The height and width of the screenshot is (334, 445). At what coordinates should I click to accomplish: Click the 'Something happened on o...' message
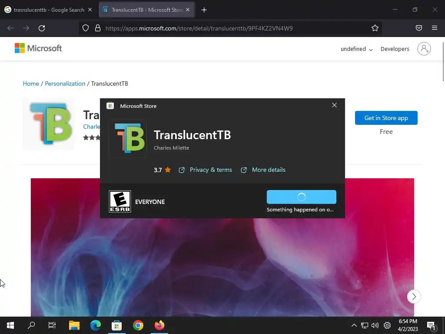point(300,210)
